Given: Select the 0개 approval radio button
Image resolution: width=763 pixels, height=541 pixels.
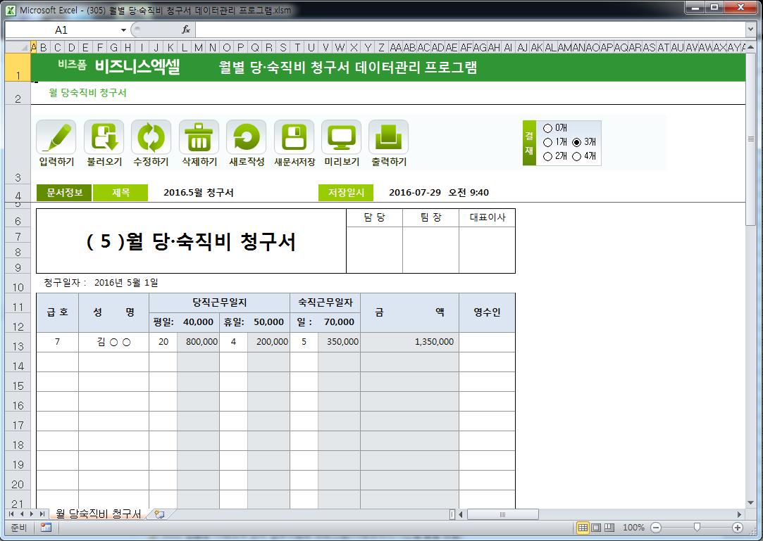Looking at the screenshot, I should click(548, 128).
